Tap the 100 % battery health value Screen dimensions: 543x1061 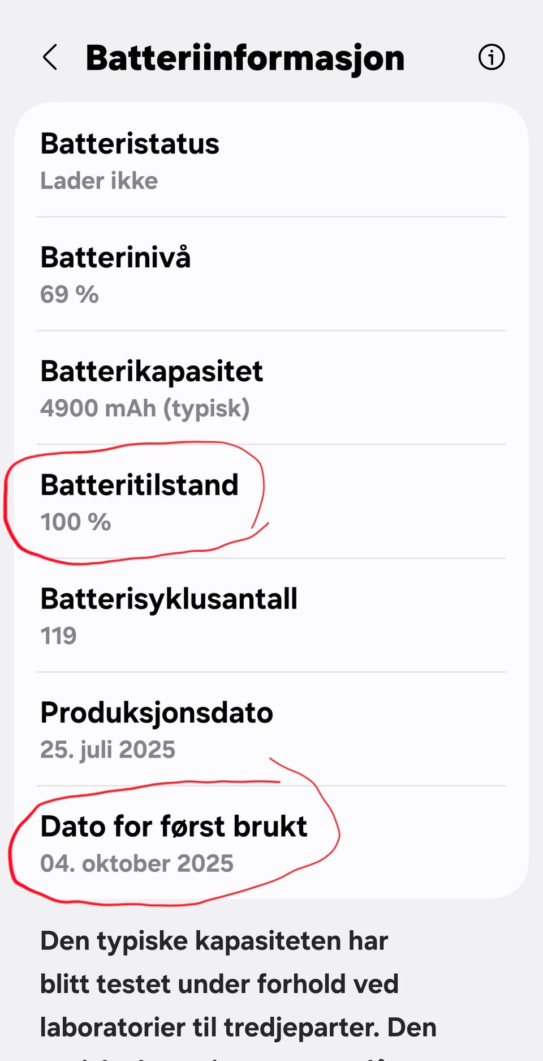[x=76, y=522]
